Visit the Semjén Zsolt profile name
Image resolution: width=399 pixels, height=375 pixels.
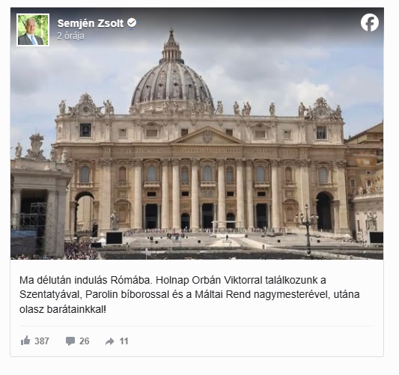click(x=91, y=23)
